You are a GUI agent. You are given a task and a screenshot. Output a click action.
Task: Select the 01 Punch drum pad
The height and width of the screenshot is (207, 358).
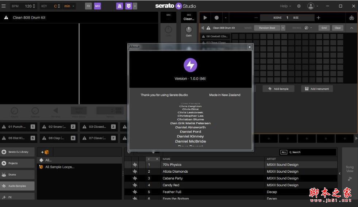click(19, 127)
